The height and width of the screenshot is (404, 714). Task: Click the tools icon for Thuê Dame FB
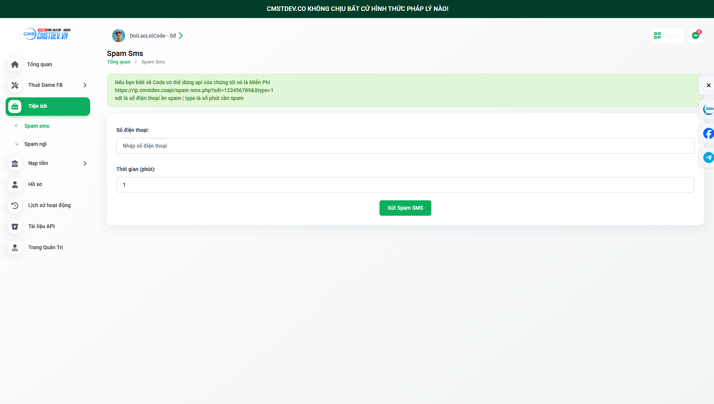pyautogui.click(x=15, y=85)
